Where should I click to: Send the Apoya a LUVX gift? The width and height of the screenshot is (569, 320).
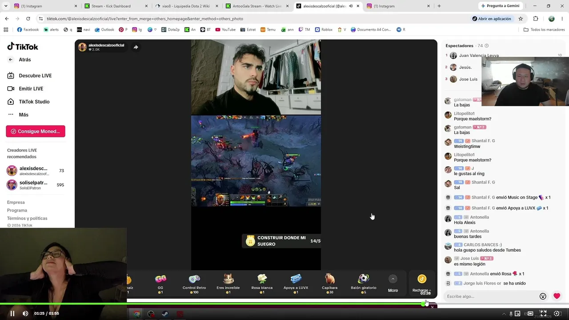coord(296,283)
